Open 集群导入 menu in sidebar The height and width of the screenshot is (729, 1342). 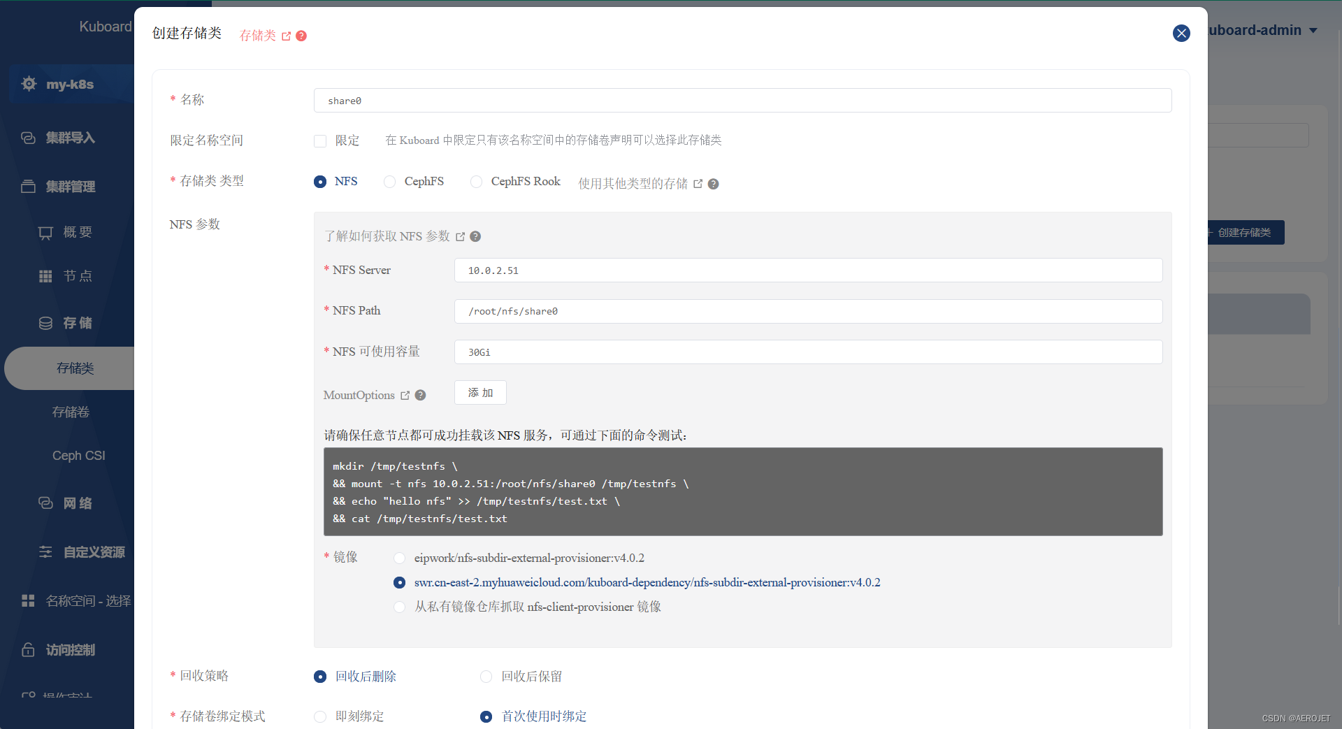tap(70, 138)
